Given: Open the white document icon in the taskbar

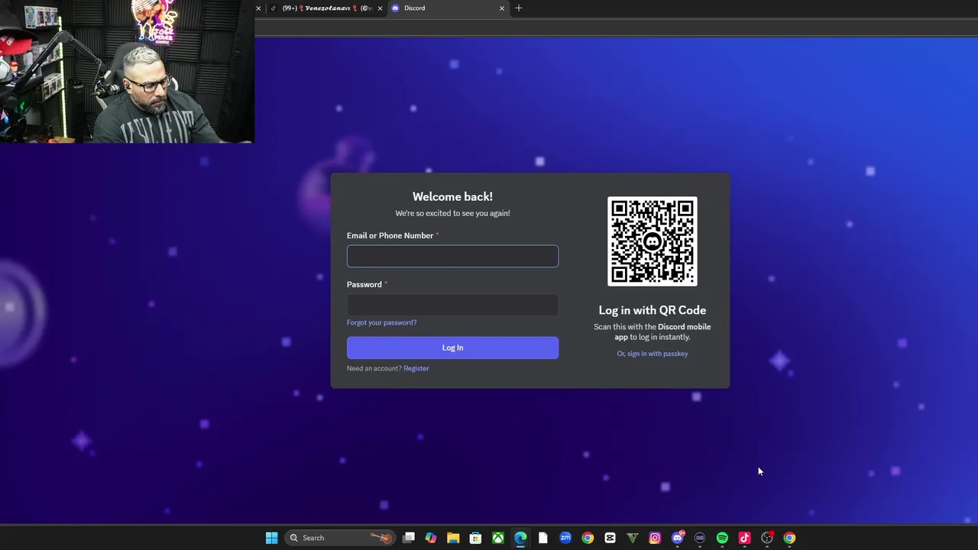Looking at the screenshot, I should 542,538.
